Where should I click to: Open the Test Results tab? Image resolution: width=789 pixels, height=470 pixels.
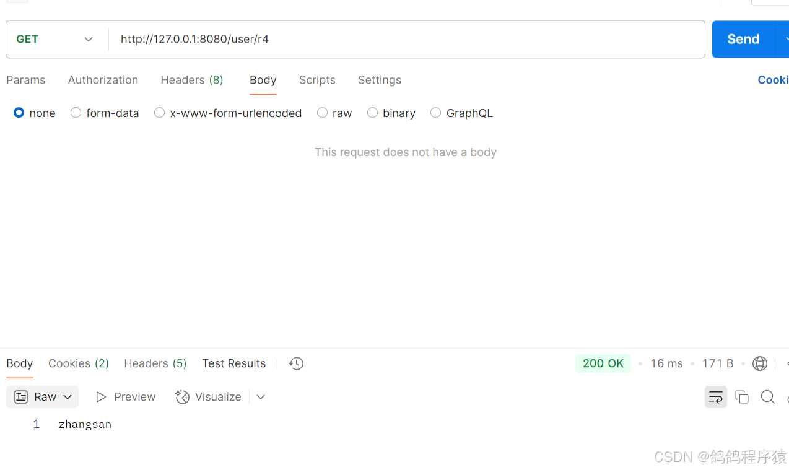[234, 363]
